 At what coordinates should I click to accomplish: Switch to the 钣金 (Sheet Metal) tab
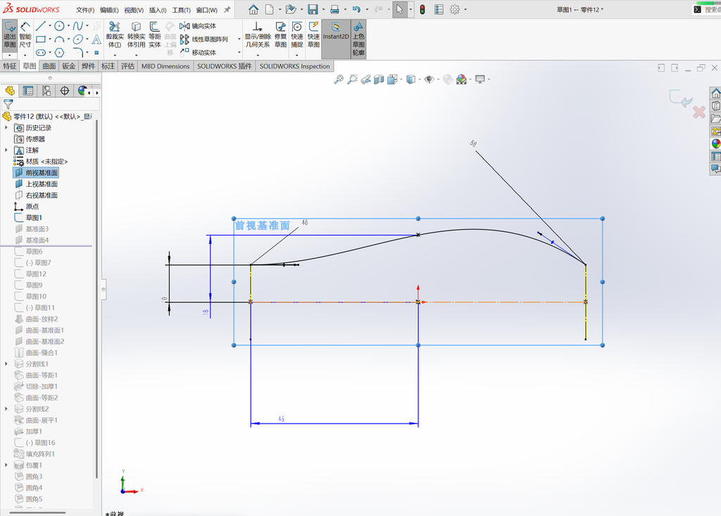(68, 66)
